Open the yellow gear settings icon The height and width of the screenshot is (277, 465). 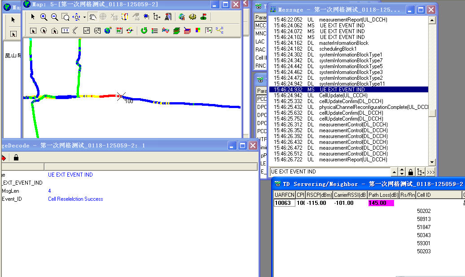pyautogui.click(x=193, y=17)
